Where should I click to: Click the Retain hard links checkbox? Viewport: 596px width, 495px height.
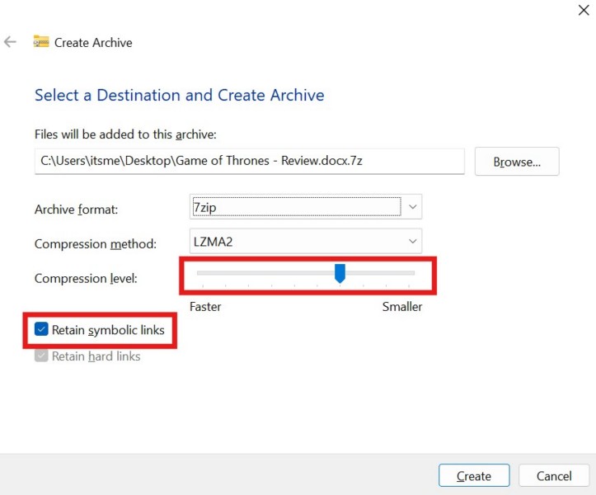coord(42,356)
